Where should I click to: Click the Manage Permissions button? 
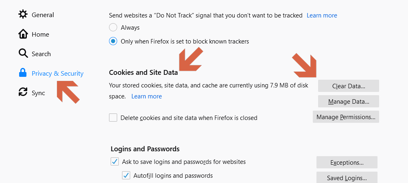[346, 117]
